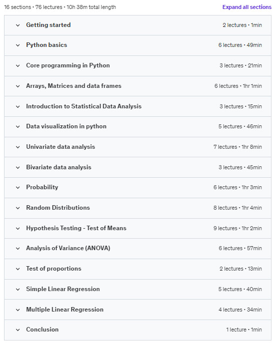Image resolution: width=273 pixels, height=343 pixels.
Task: Select Data visualization in python title
Action: 66,126
